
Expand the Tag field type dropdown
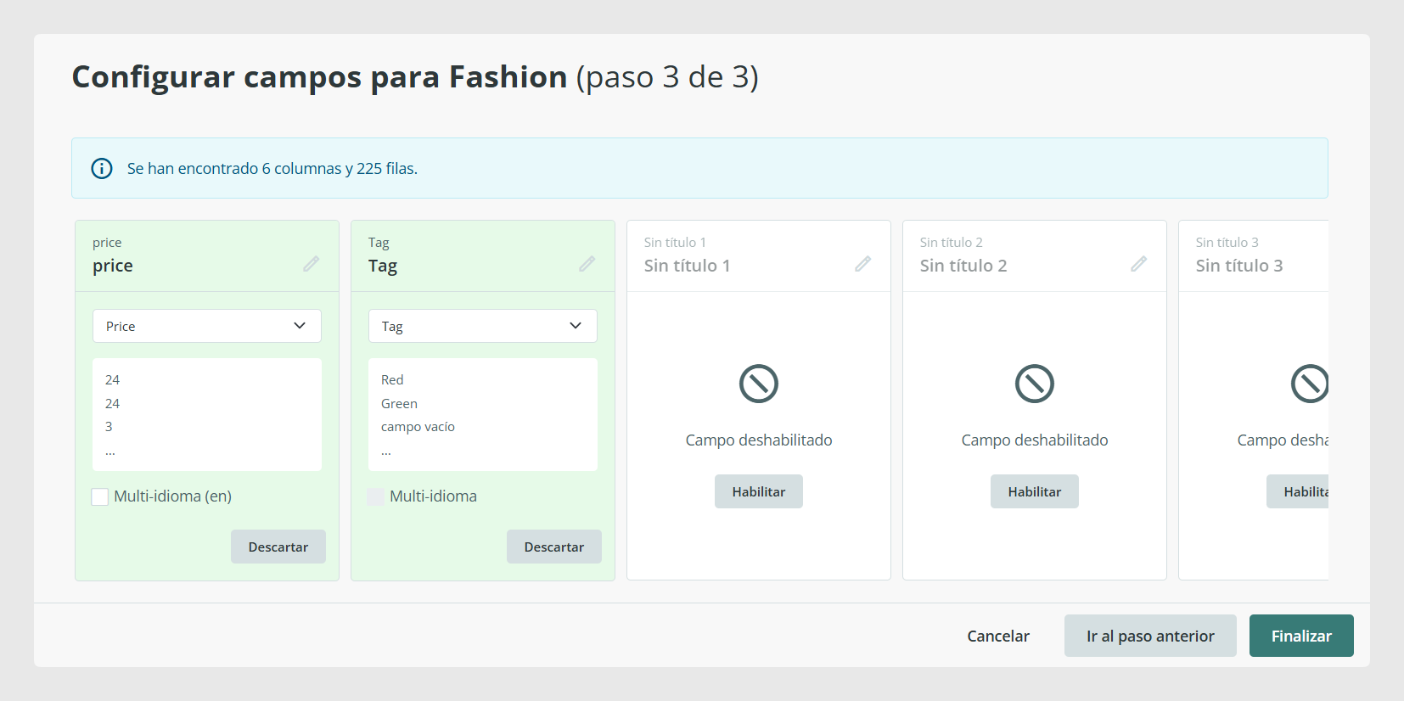pyautogui.click(x=483, y=326)
